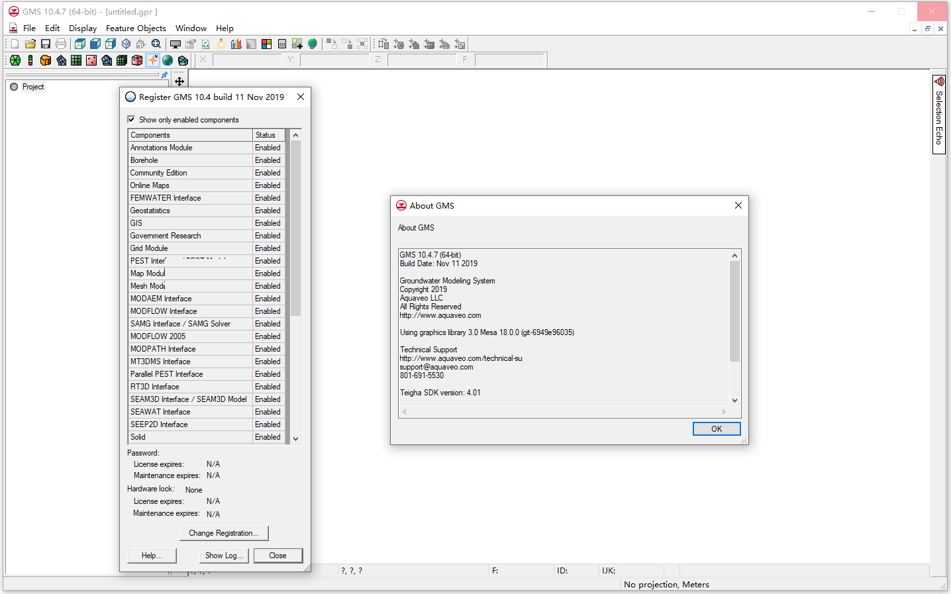Open the Selection Echo side tab
Screen dimensions: 951x594
[938, 115]
